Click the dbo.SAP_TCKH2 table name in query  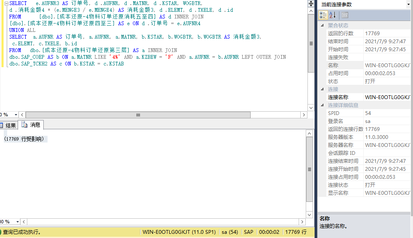(x=28, y=64)
